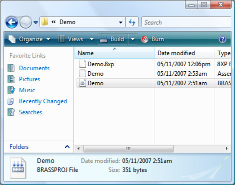Burn files to disc

point(152,39)
